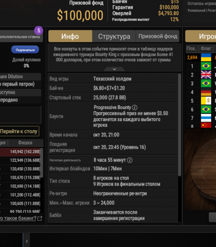
Task: Sort by Фишки column header
Action: coord(25,143)
